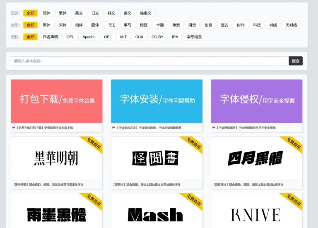Choose the MIT license filter

[123, 37]
